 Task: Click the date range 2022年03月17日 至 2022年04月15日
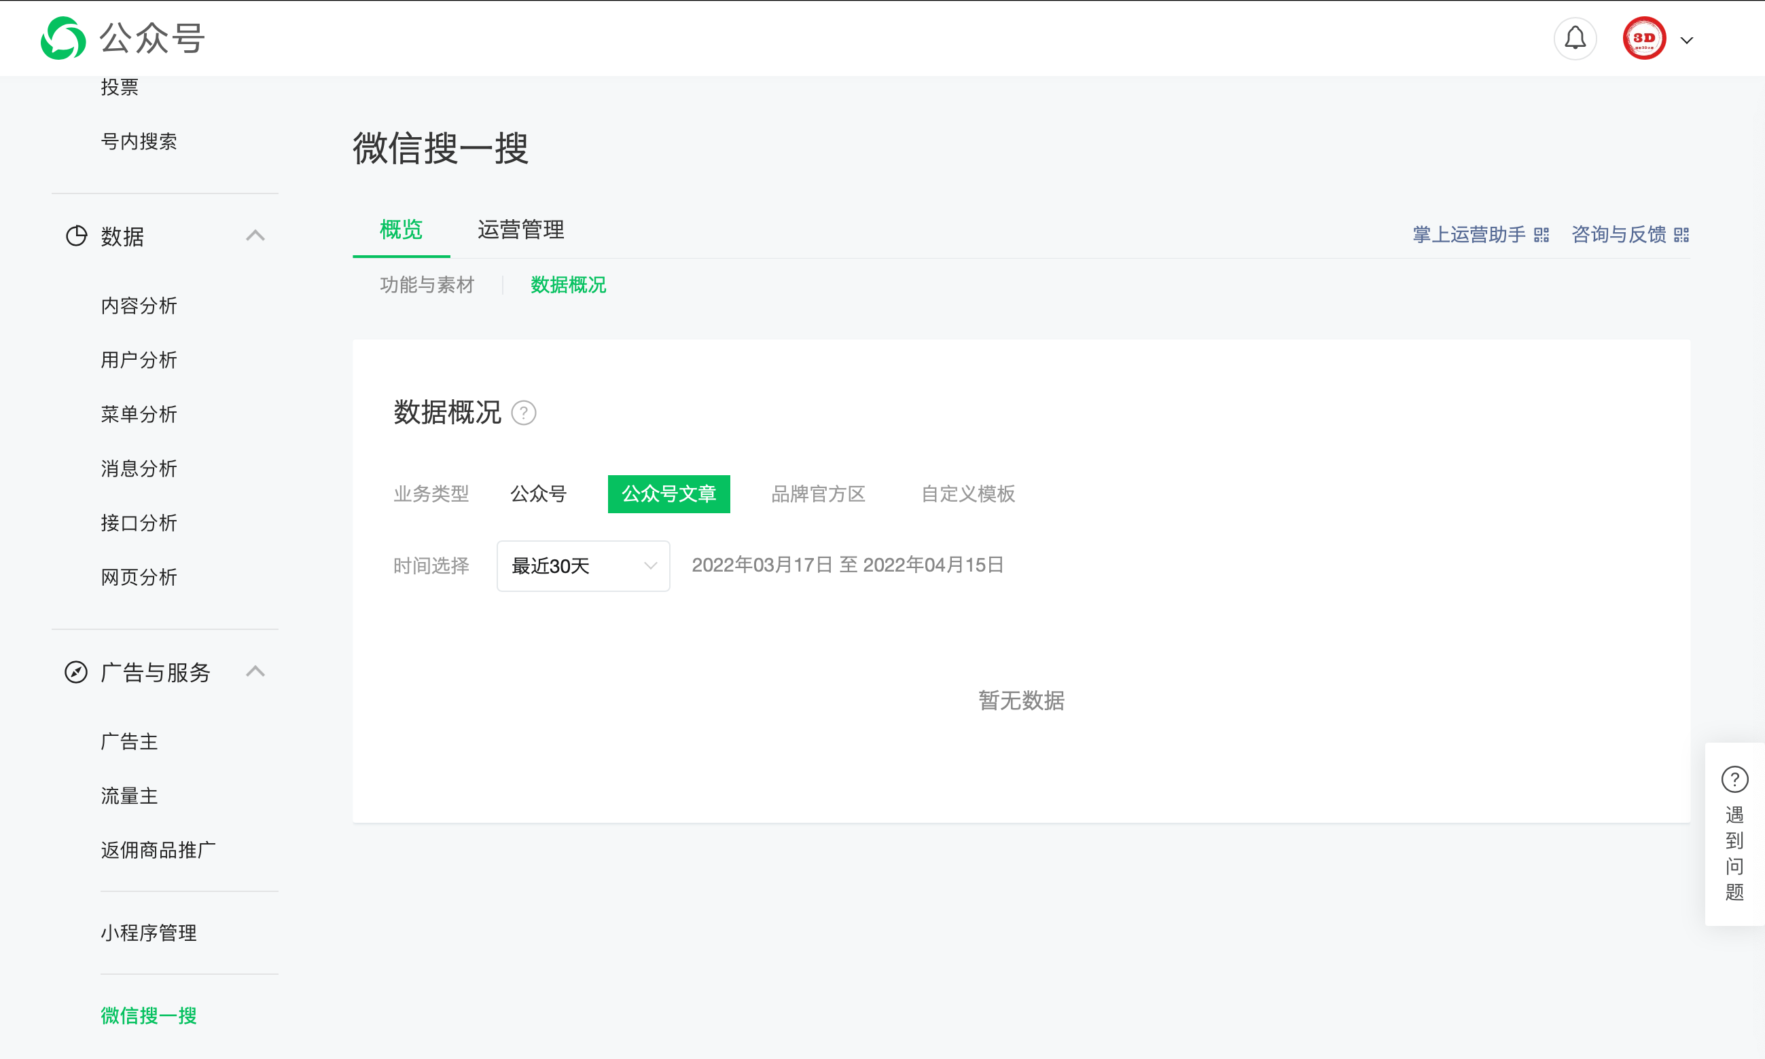pyautogui.click(x=848, y=565)
